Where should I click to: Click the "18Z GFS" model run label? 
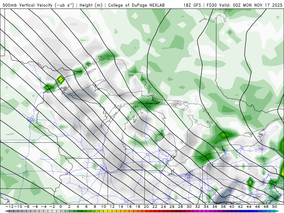coord(192,5)
